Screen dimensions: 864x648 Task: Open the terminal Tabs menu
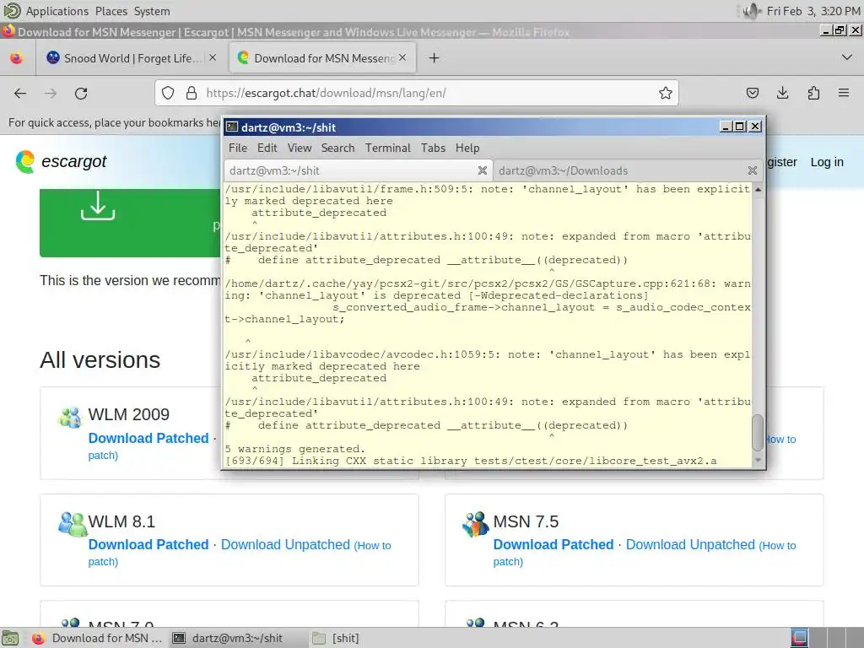433,148
